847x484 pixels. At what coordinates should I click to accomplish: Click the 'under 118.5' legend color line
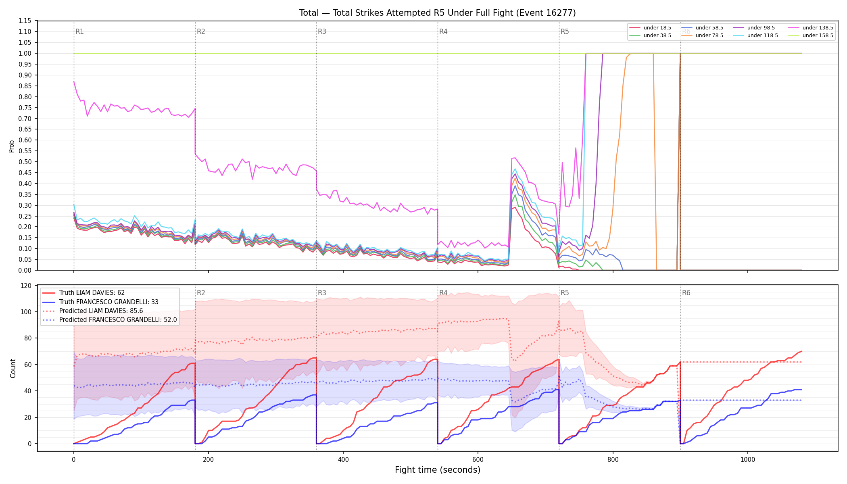pyautogui.click(x=739, y=35)
